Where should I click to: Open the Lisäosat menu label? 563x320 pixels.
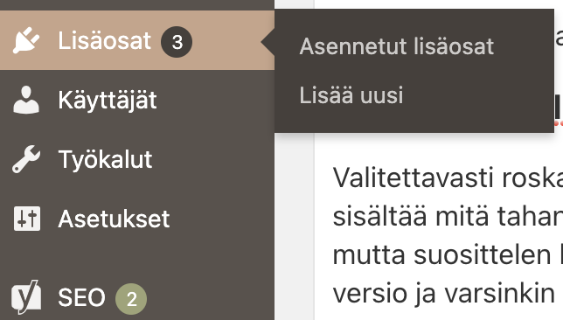point(105,40)
